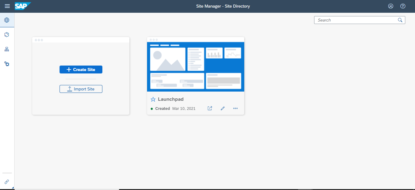Click the chain link icon in sidebar

coord(7,182)
